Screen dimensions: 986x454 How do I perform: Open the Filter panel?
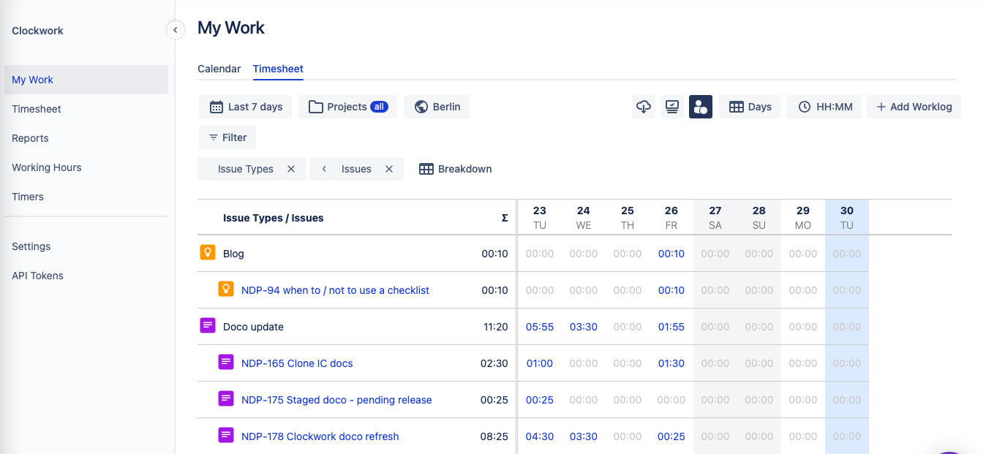pos(227,137)
